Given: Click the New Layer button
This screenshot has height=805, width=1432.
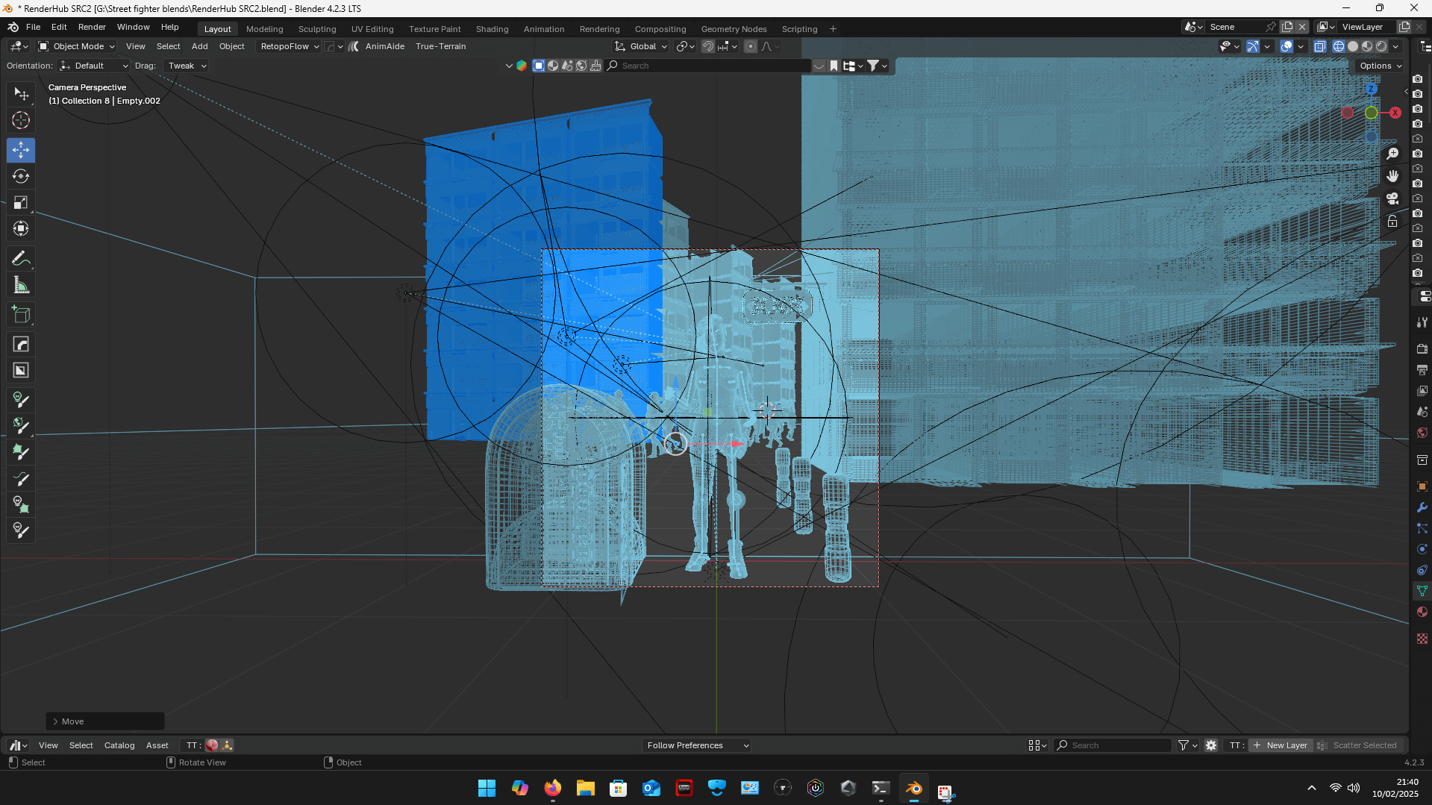Looking at the screenshot, I should 1281,745.
